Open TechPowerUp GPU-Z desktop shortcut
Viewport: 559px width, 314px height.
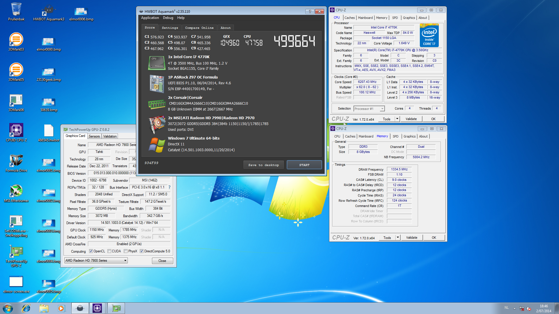[16, 256]
